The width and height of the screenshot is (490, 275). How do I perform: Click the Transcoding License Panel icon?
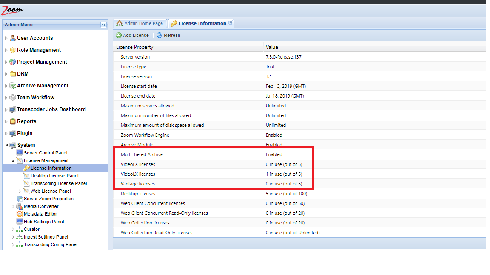coord(26,183)
